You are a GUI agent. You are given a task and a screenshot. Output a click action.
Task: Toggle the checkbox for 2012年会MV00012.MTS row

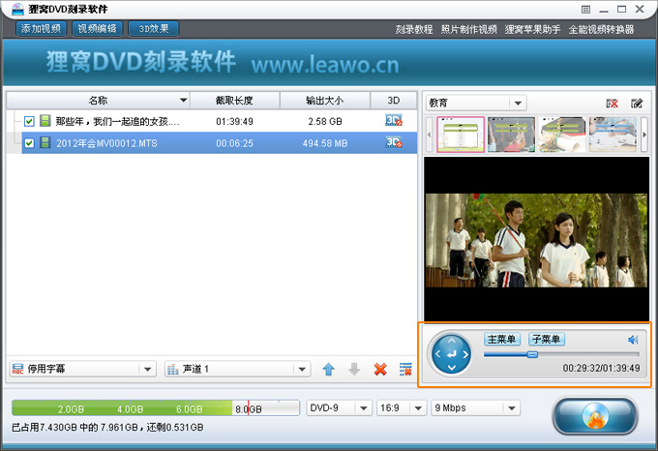29,143
